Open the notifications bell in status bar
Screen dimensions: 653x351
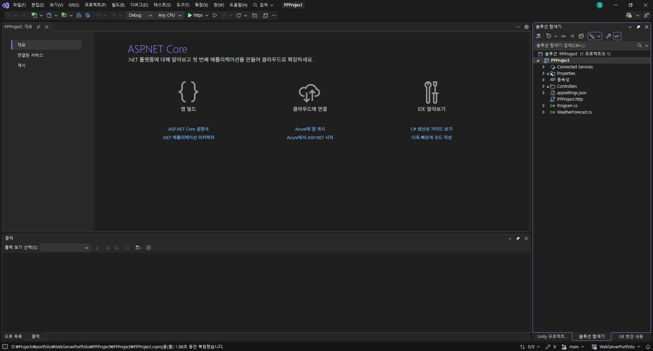[x=648, y=347]
